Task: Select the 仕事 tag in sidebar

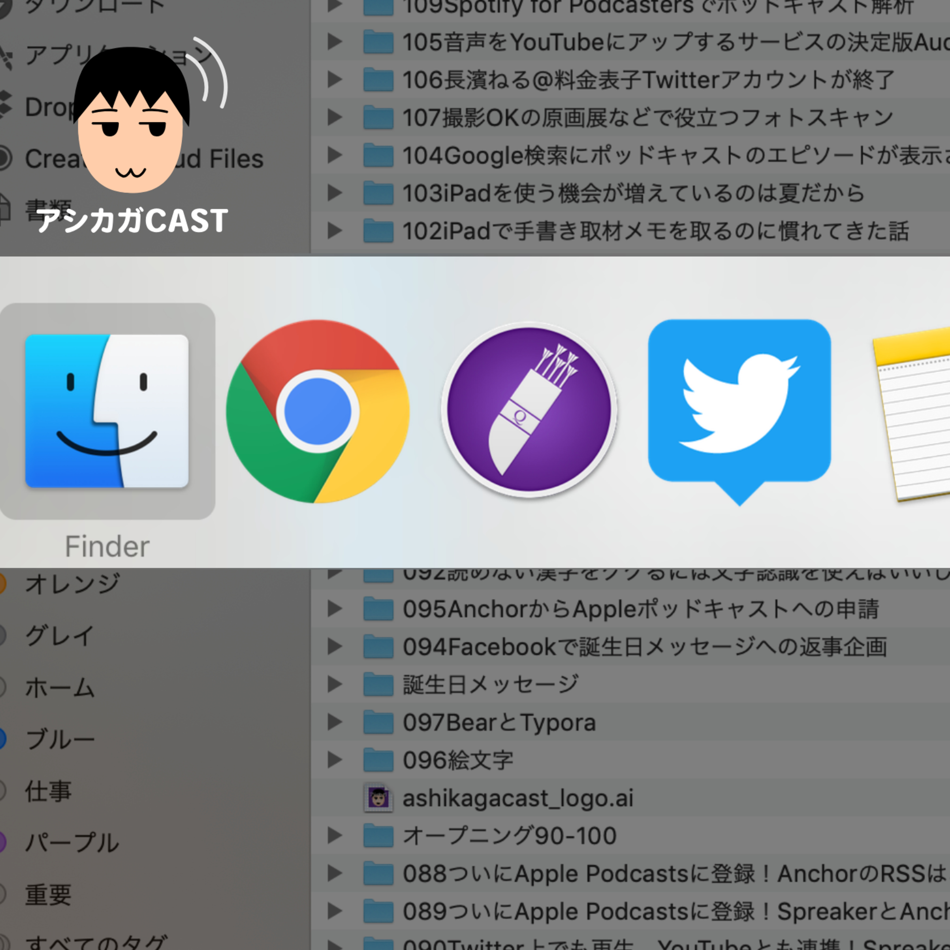Action: coord(48,791)
